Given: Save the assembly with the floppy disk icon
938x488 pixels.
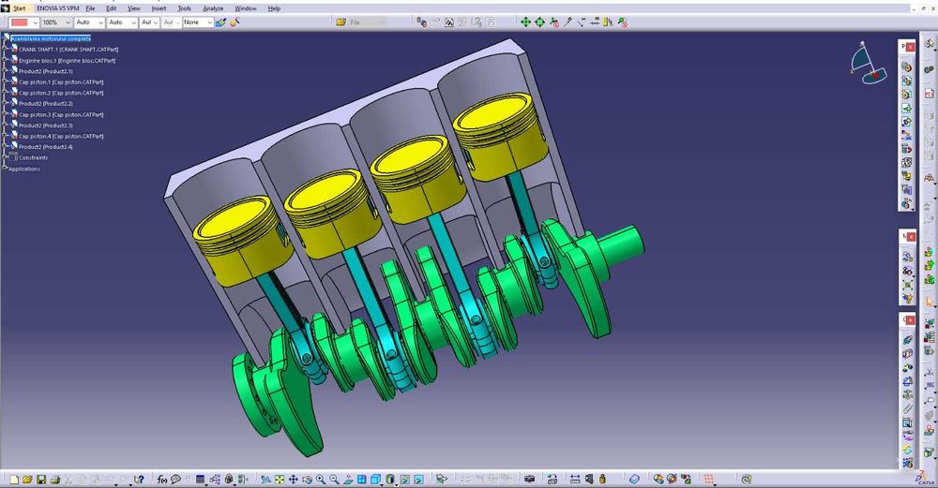Looking at the screenshot, I should point(41,479).
